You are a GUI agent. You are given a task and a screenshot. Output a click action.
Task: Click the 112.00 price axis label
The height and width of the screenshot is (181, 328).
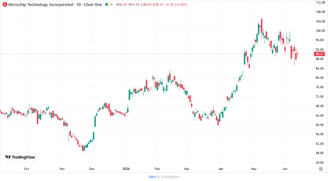pyautogui.click(x=320, y=3)
